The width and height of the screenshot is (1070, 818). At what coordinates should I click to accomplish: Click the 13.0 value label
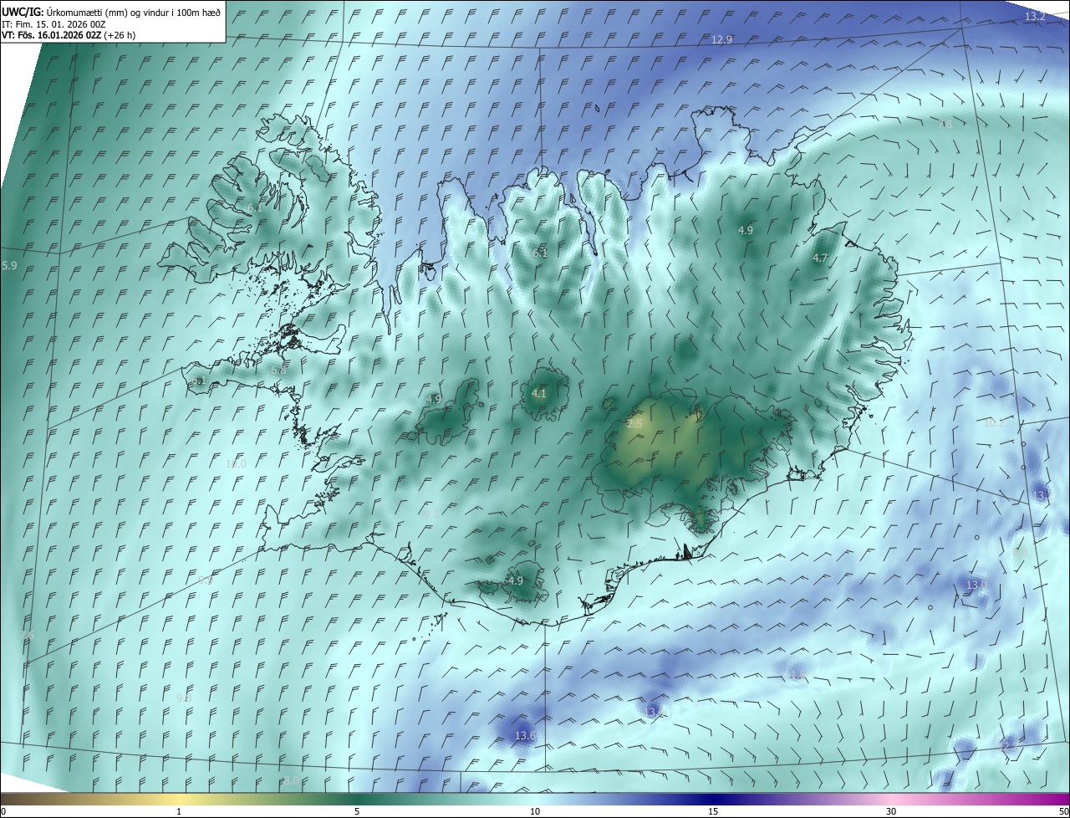click(976, 585)
